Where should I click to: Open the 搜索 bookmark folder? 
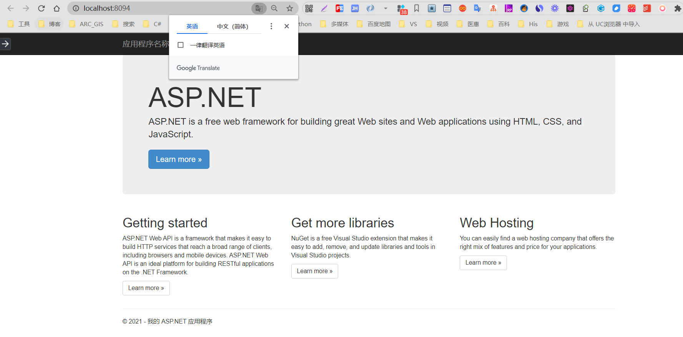[x=123, y=24]
